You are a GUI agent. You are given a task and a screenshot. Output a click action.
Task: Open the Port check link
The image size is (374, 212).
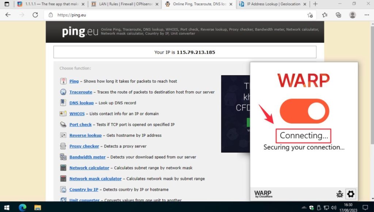pos(80,124)
